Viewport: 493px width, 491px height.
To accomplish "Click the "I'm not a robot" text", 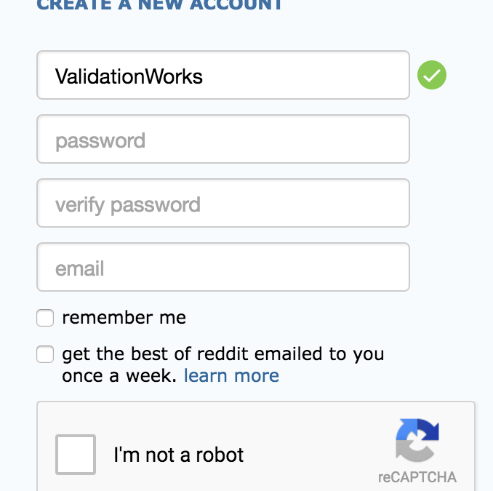I will click(x=178, y=455).
